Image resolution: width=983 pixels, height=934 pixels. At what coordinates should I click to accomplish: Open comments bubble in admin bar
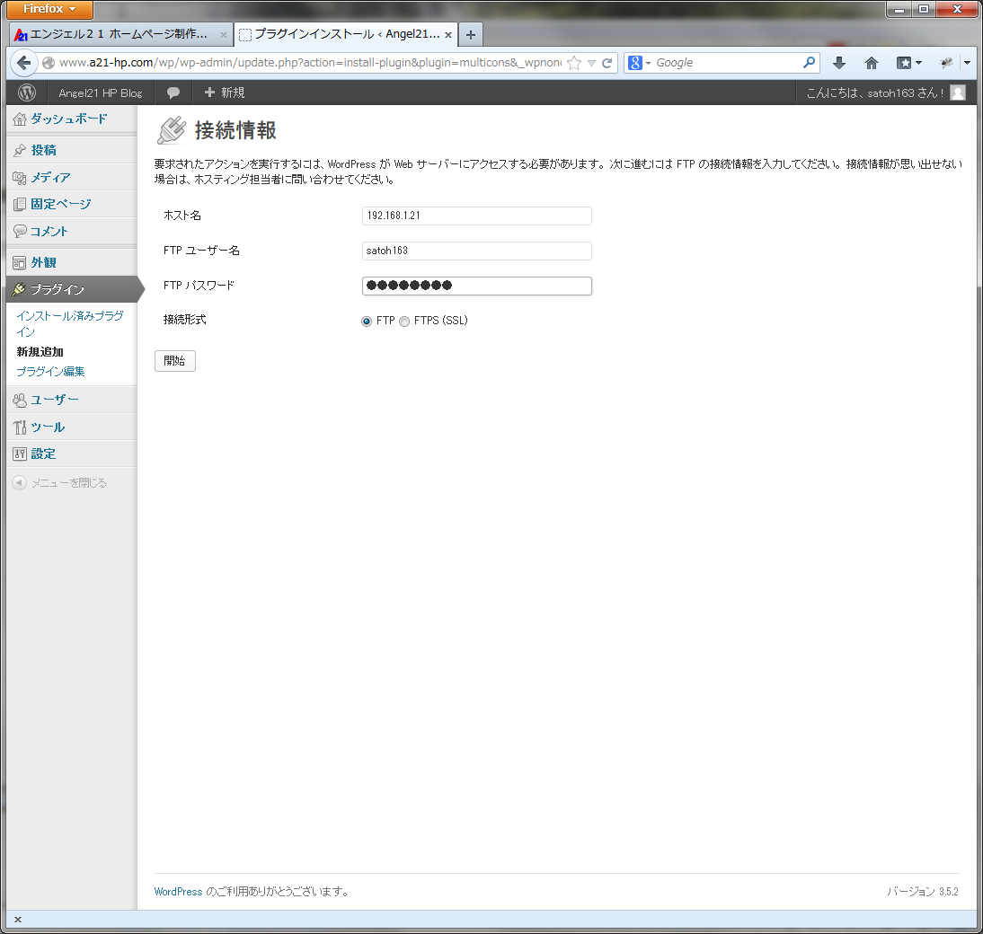point(173,93)
